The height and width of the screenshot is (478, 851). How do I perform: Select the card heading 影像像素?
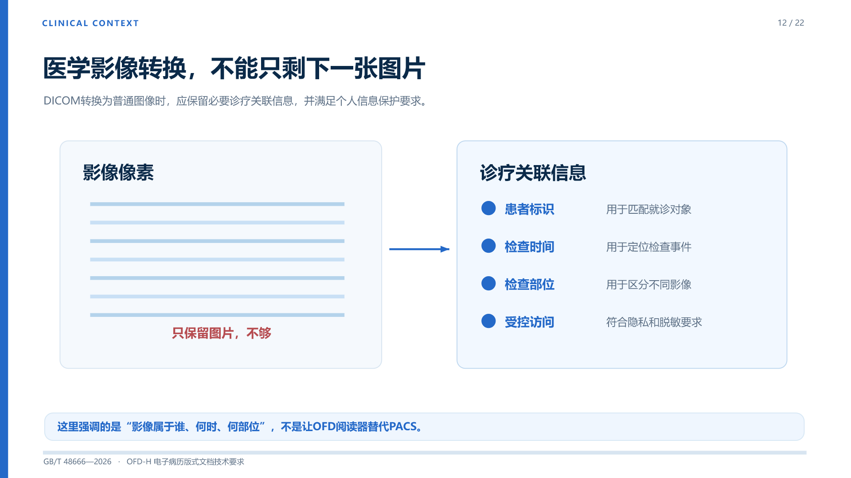coord(118,173)
